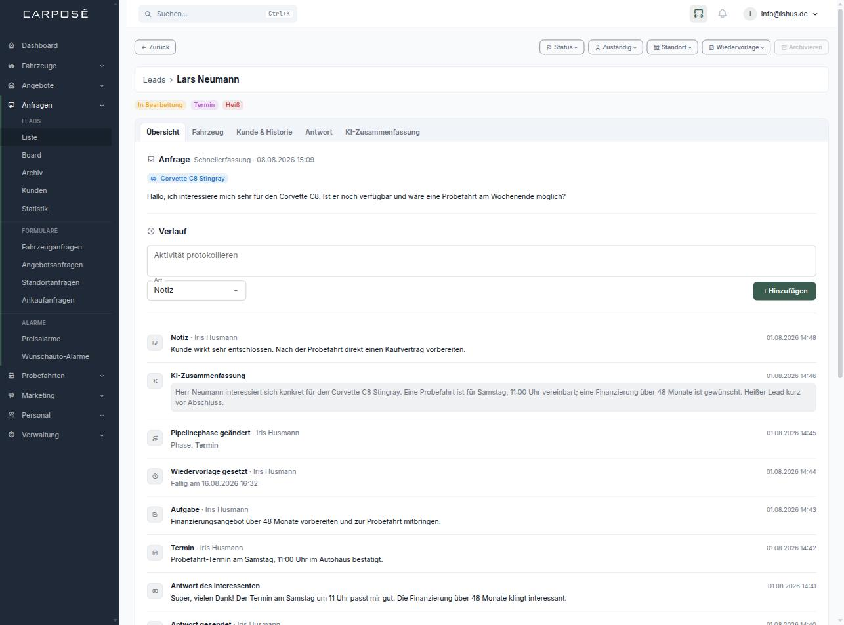Open the Wiedervorlage dropdown

coord(736,47)
